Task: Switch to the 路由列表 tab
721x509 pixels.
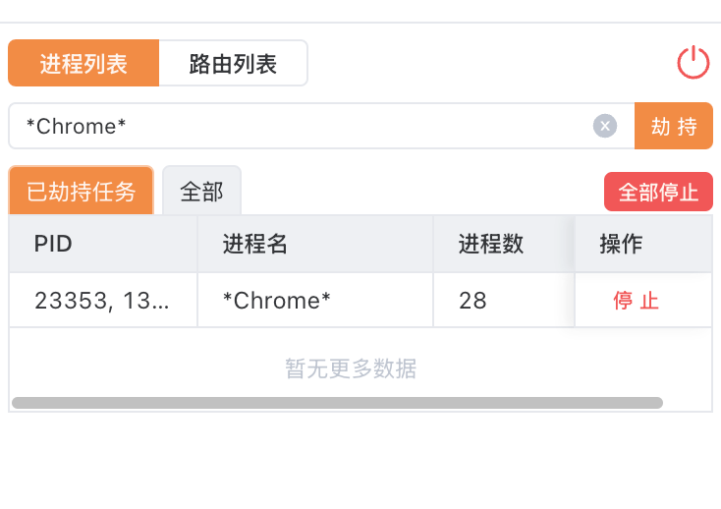Action: 233,63
